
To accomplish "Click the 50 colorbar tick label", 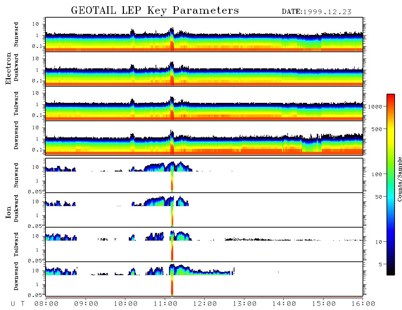I will coord(379,197).
